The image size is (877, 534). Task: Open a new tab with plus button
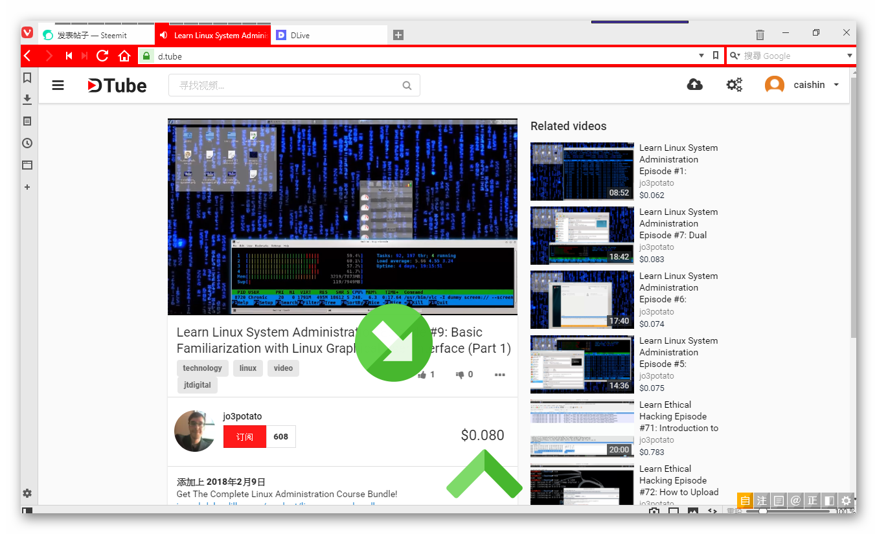coord(398,35)
